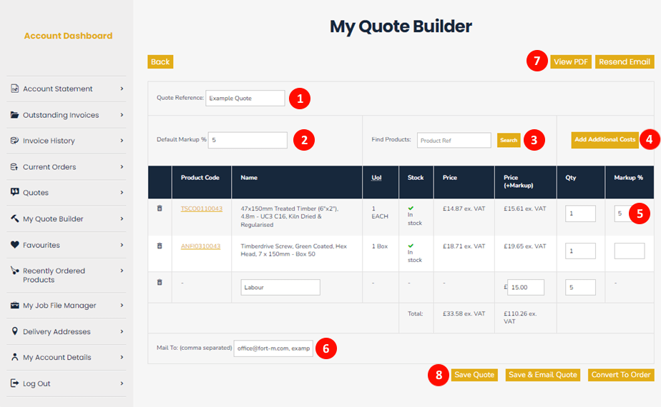The width and height of the screenshot is (661, 407).
Task: Go to Account Dashboard heading link
Action: click(68, 36)
